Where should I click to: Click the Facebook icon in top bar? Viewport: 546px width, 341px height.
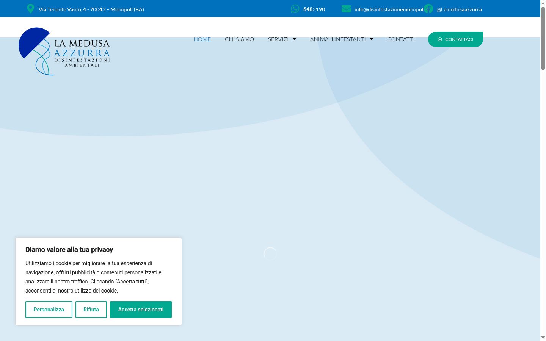(x=428, y=9)
